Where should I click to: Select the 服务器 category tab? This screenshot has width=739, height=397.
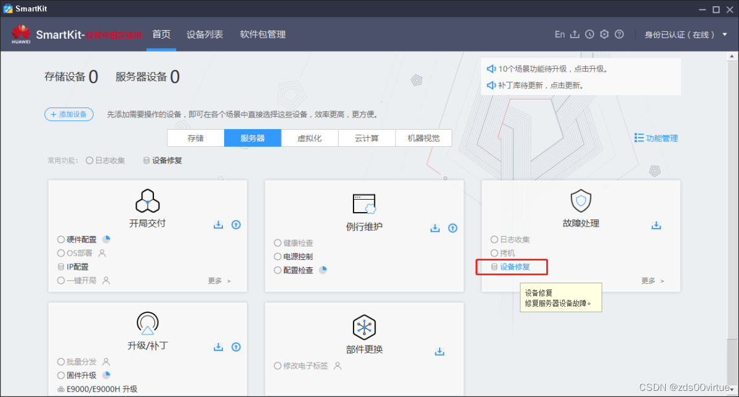(252, 138)
